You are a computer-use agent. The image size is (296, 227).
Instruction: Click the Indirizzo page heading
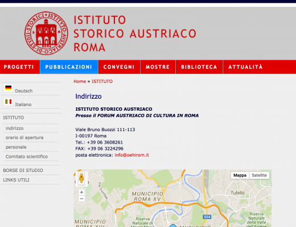[88, 96]
